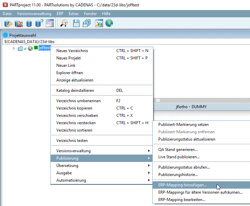Viewport: 250px width, 206px height.
Task: Select Explorer öffnen menu entry
Action: 102,73
